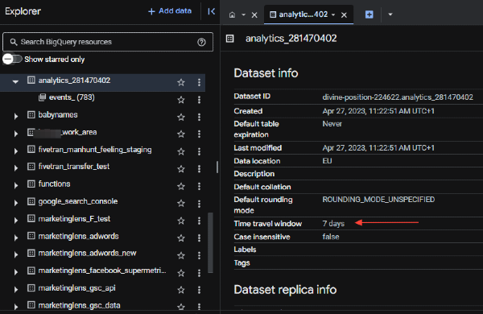
Task: Click the home tab icon
Action: 233,14
